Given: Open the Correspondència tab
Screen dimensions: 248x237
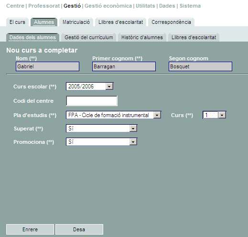Looking at the screenshot, I should (x=171, y=22).
